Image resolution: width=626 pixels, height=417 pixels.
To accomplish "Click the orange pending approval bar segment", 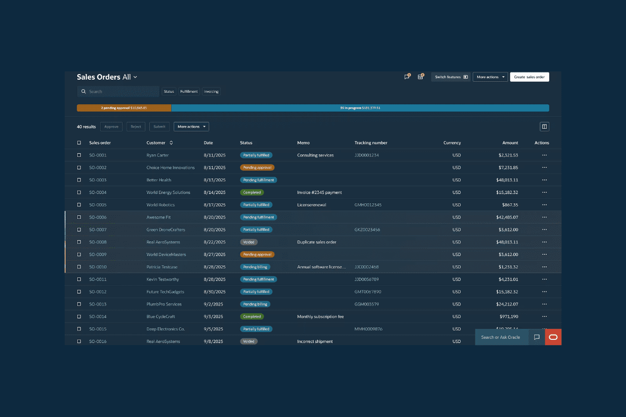I will click(x=124, y=108).
